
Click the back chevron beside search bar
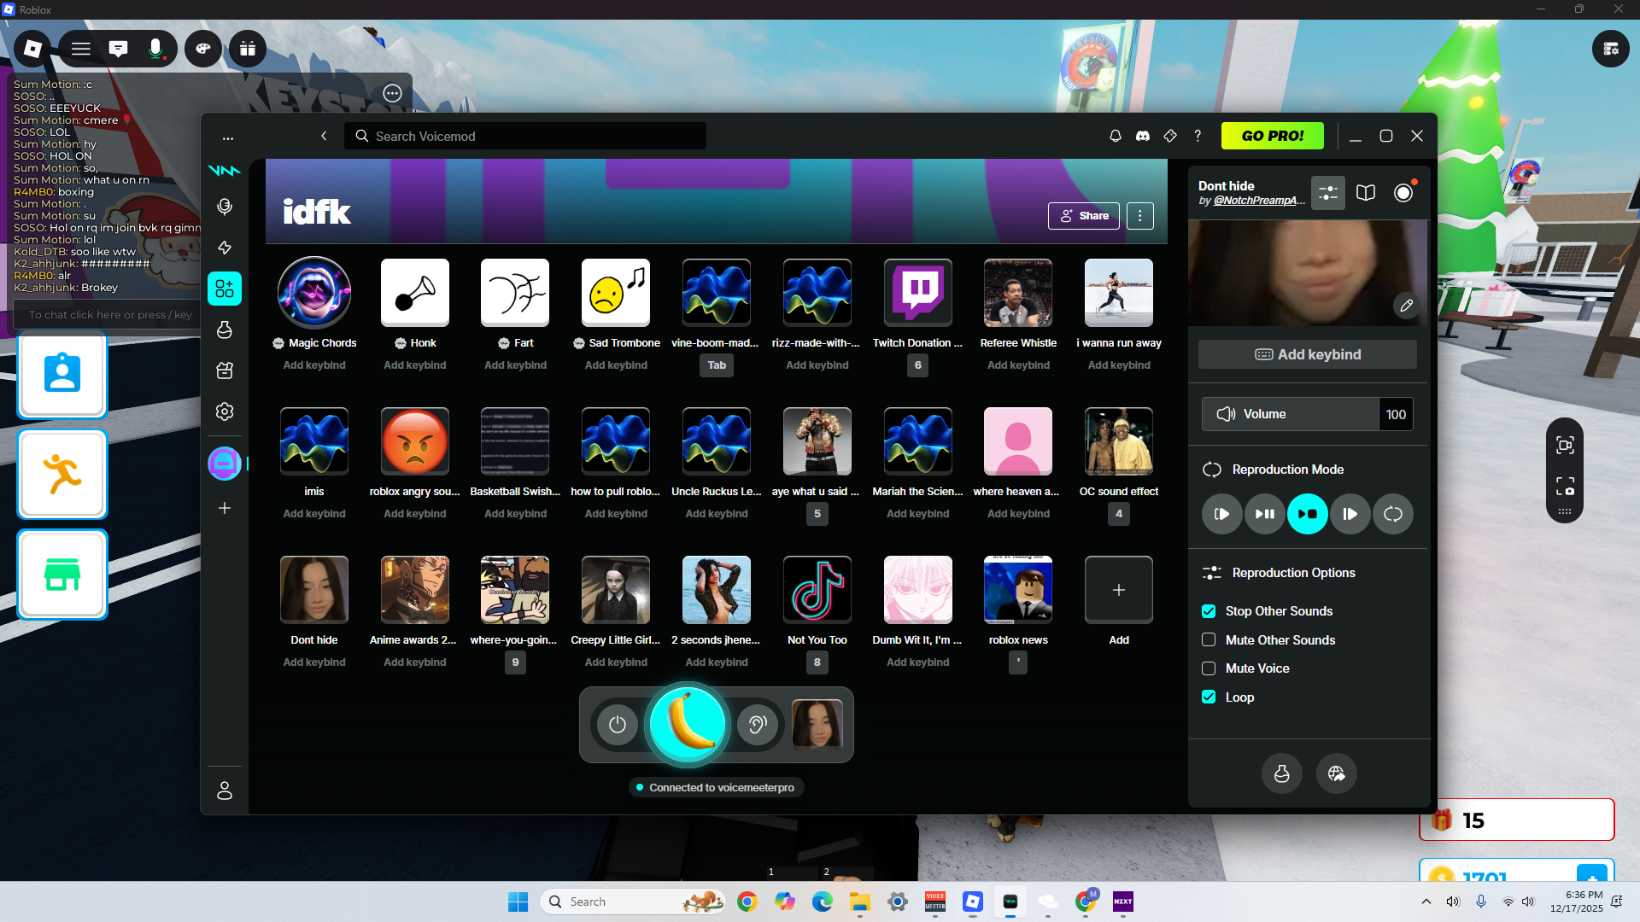[x=324, y=136]
